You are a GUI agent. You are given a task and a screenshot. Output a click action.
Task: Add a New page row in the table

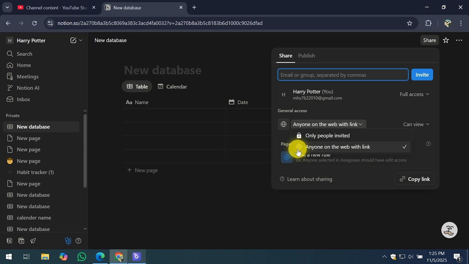[143, 170]
